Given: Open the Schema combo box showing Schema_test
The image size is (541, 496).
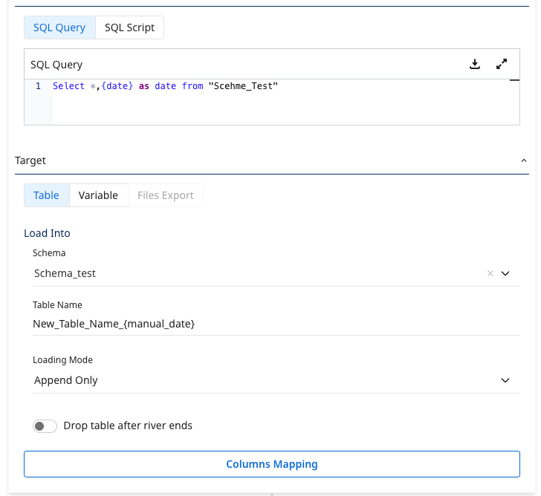Looking at the screenshot, I should [x=253, y=273].
